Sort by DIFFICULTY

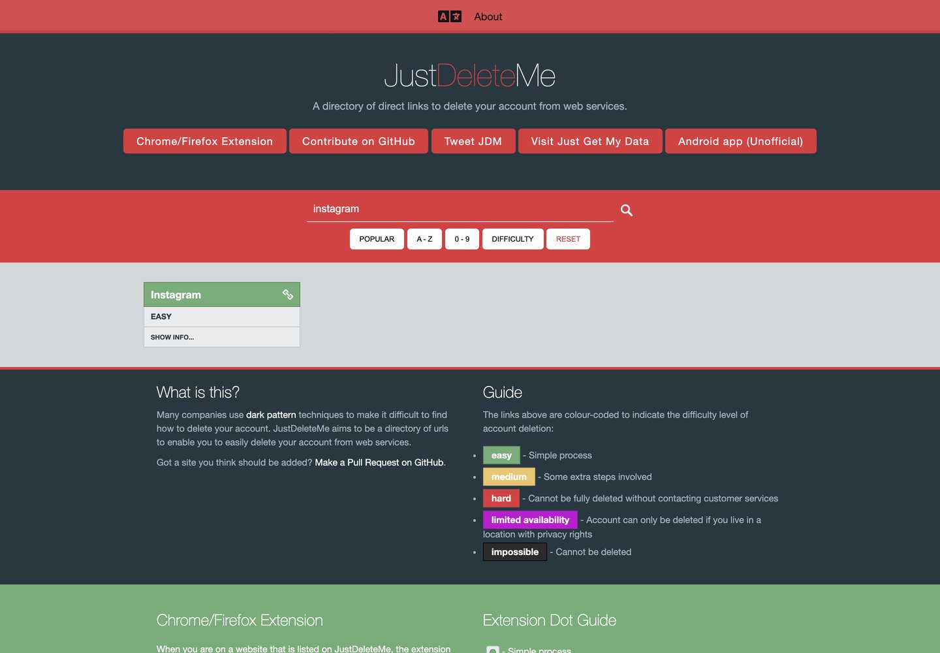[x=512, y=239]
